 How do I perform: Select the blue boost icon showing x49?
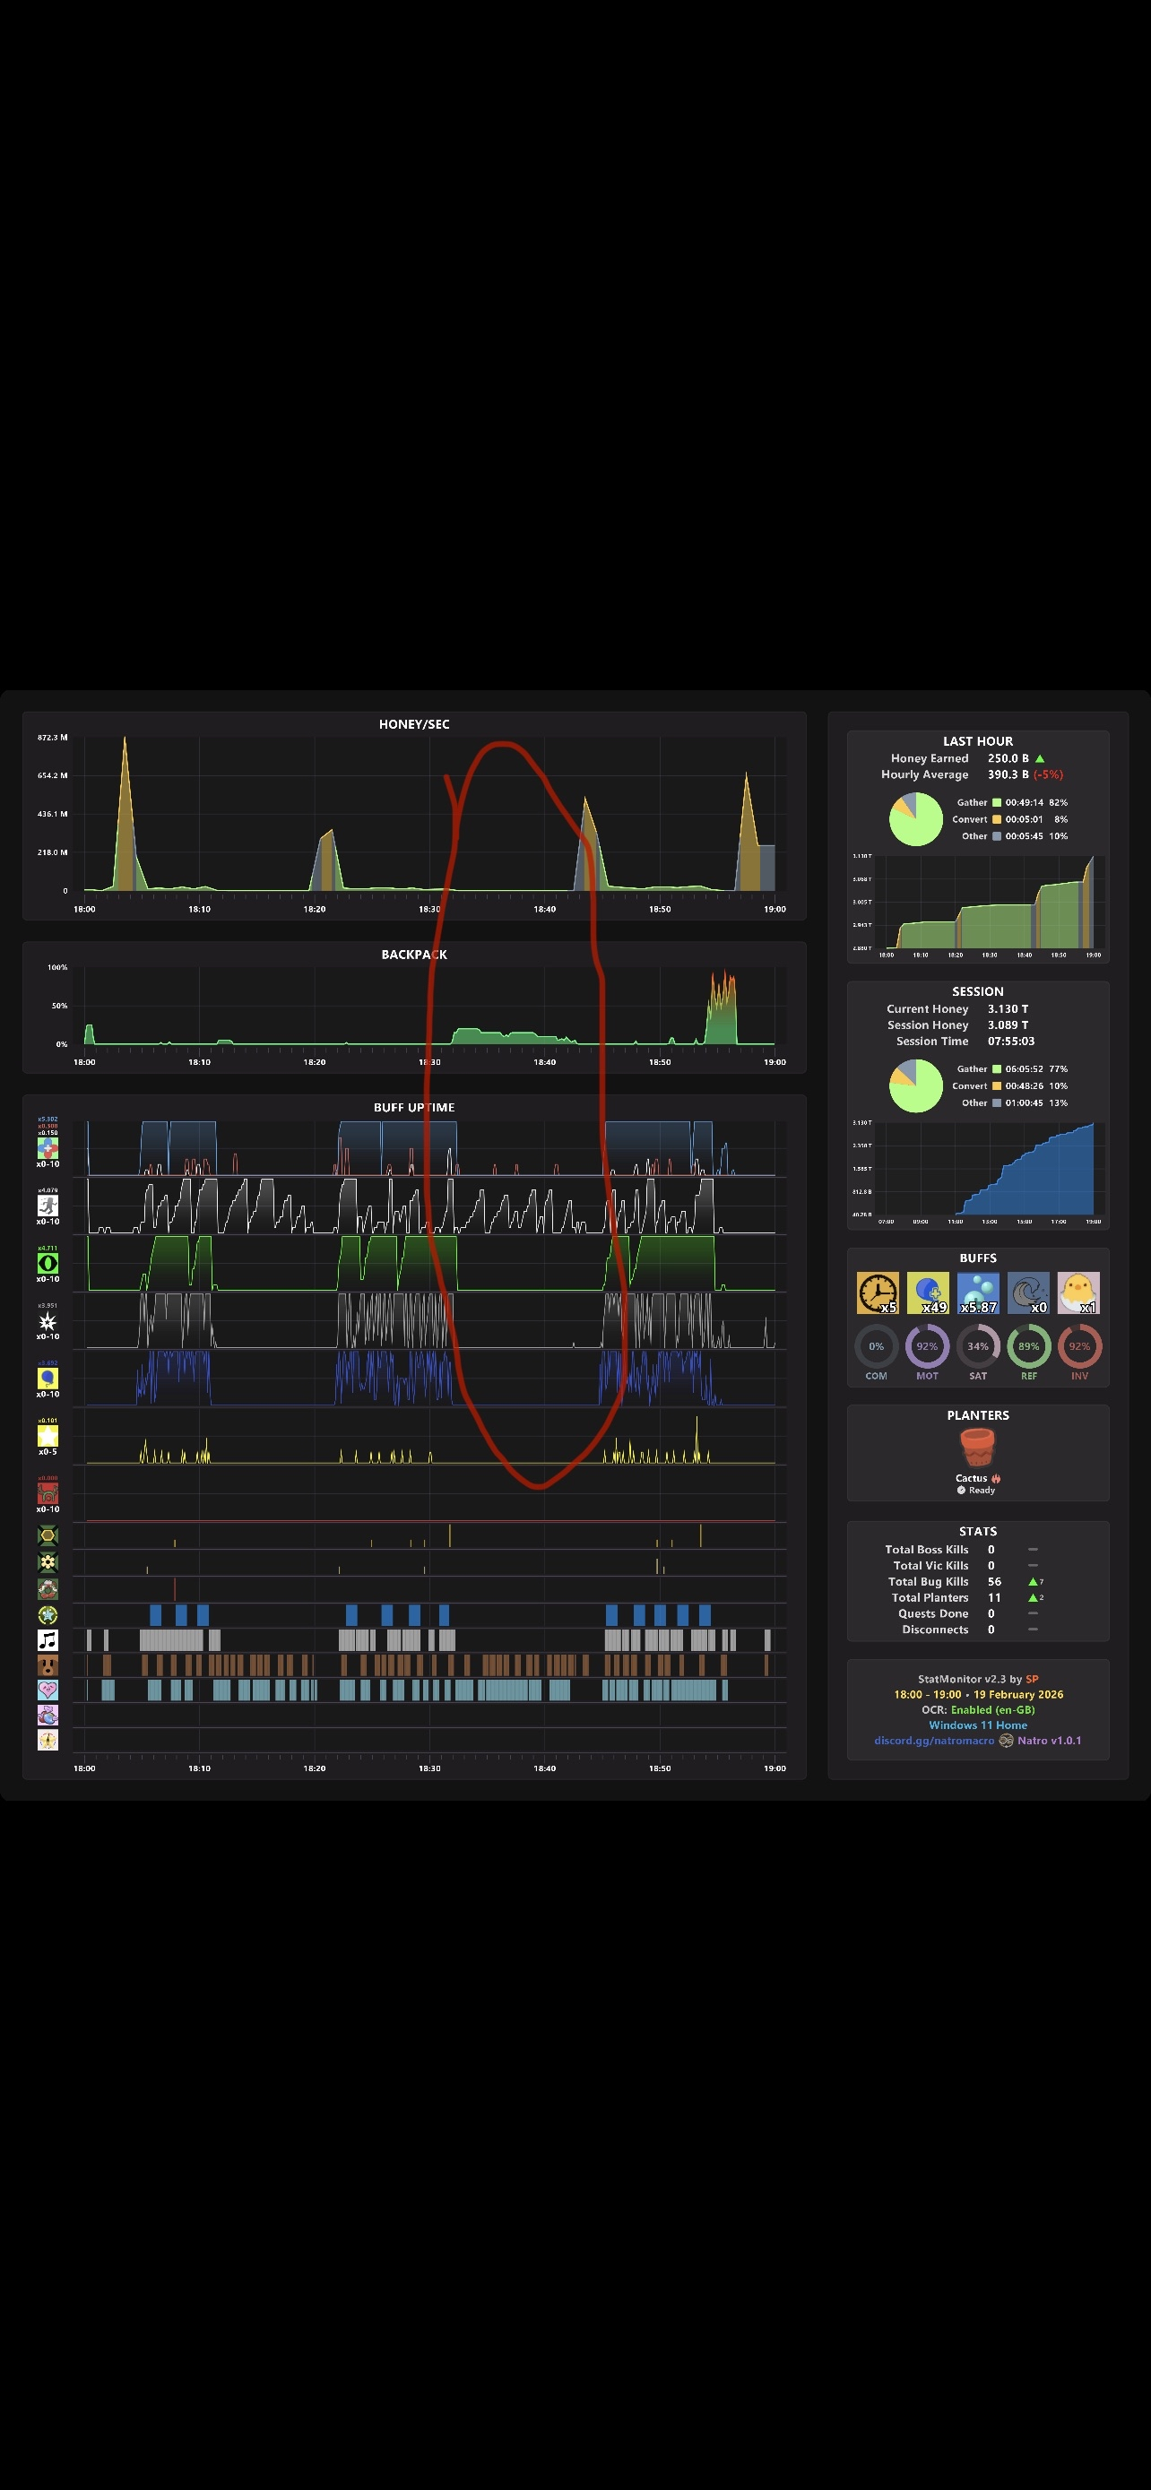tap(928, 1293)
